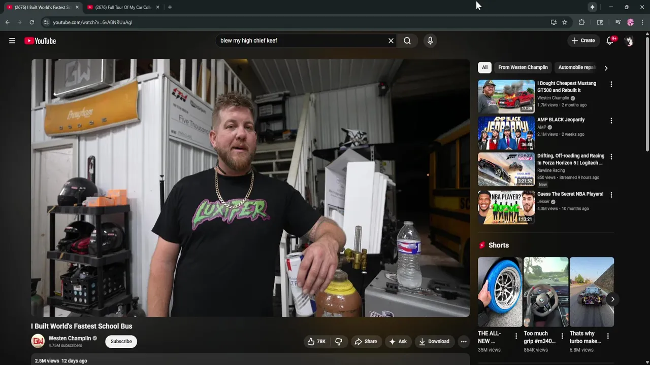Viewport: 650px width, 365px height.
Task: Start voice search with microphone
Action: point(430,41)
